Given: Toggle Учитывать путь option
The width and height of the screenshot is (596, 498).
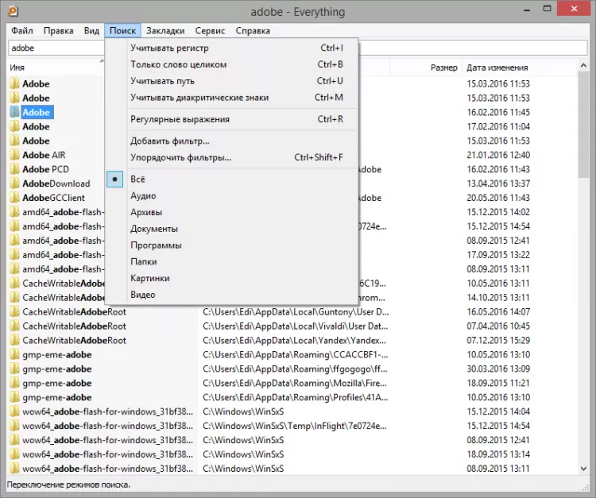Looking at the screenshot, I should tap(232, 81).
